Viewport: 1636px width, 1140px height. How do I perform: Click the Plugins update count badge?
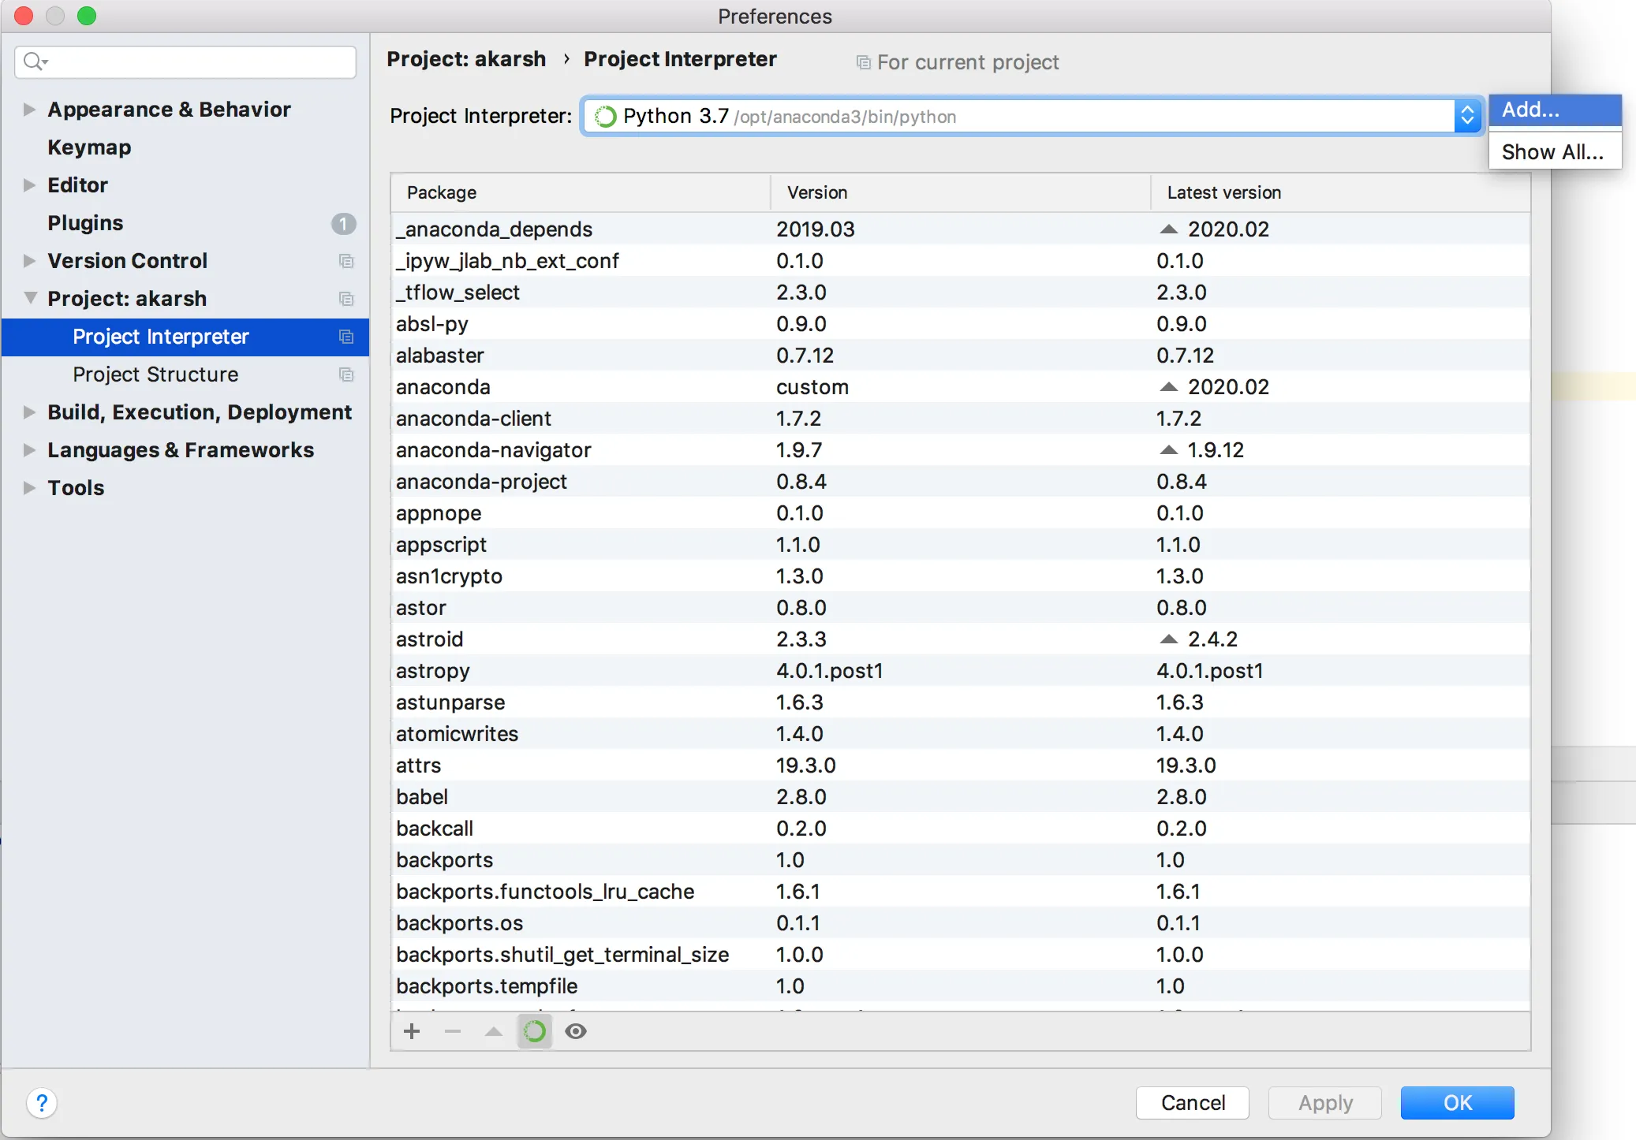coord(343,223)
